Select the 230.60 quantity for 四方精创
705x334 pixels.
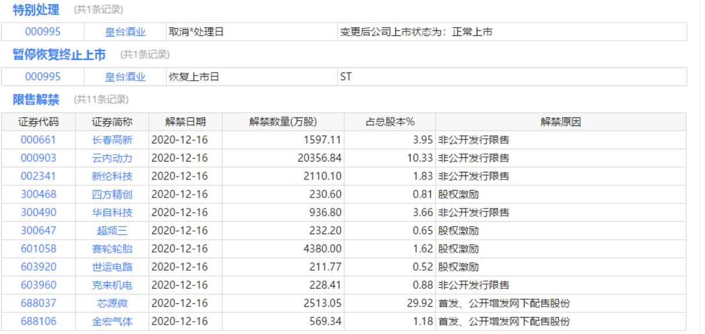325,194
